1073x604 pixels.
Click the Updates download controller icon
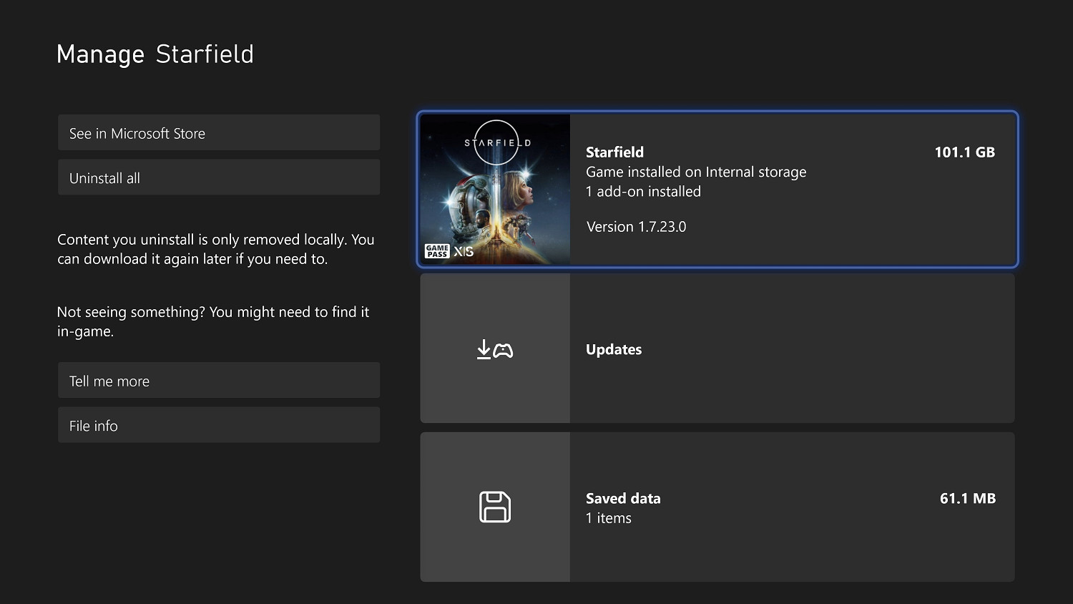[495, 349]
